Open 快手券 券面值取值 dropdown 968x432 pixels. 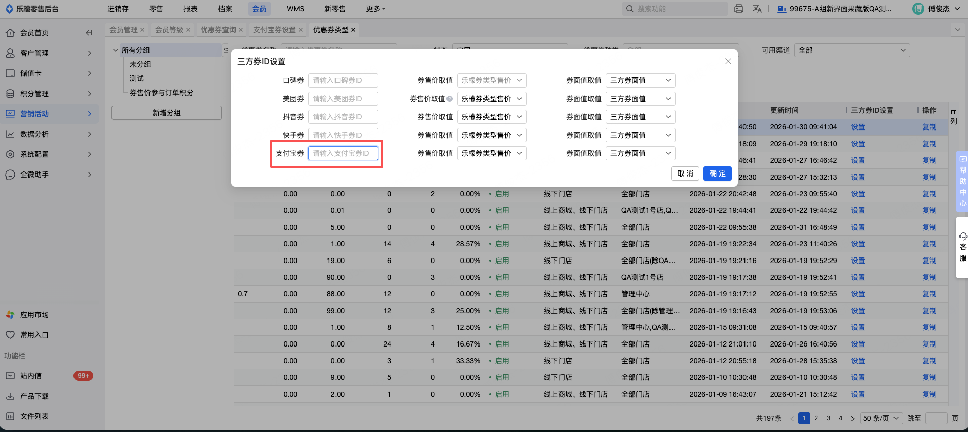coord(641,135)
